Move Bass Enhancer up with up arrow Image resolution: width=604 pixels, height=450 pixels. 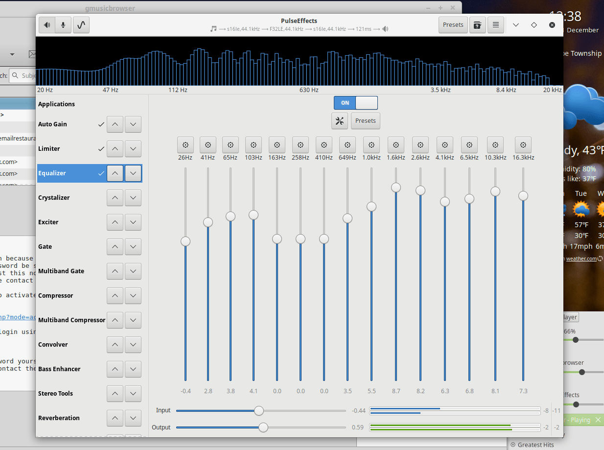115,369
